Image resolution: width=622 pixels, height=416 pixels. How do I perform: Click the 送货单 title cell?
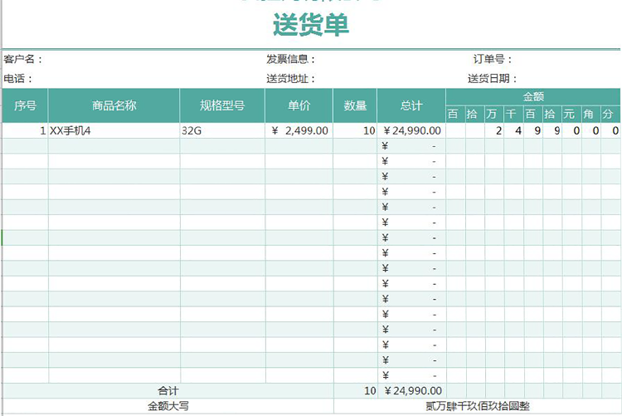[x=311, y=26]
